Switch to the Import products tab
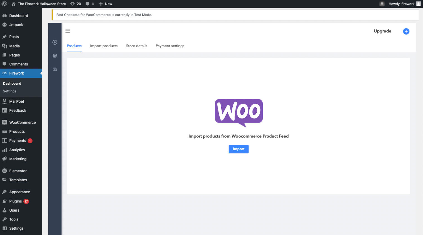Viewport: 423px width, 235px height. tap(104, 46)
